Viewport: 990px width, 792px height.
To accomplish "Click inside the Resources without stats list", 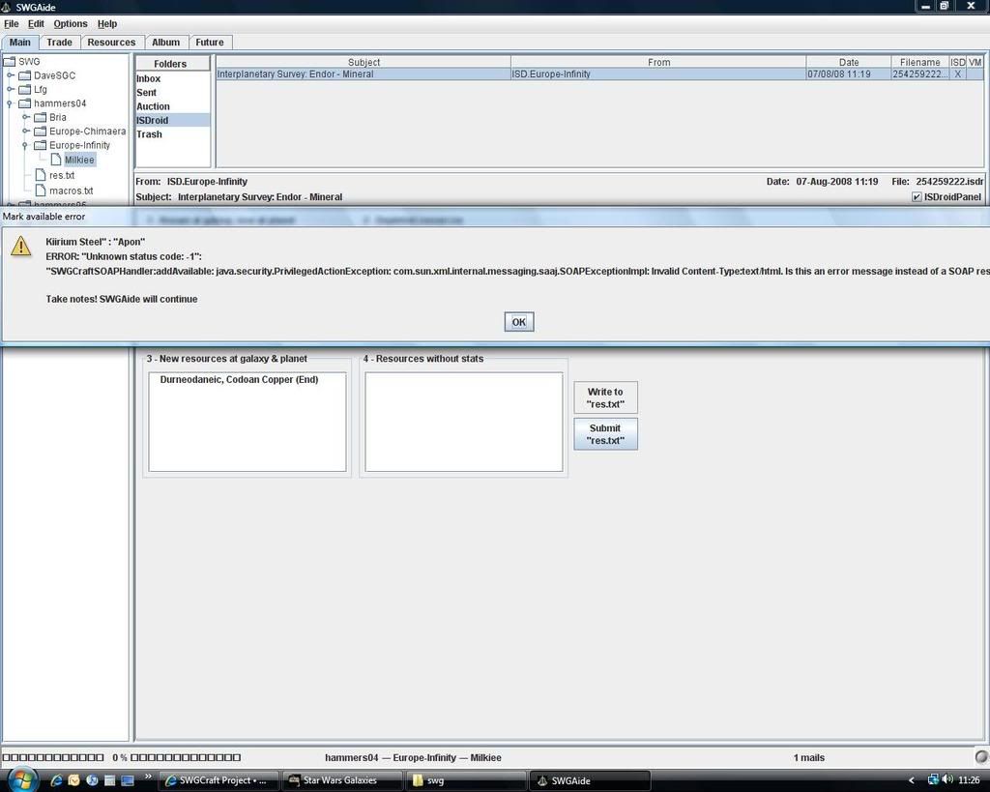I will click(463, 422).
